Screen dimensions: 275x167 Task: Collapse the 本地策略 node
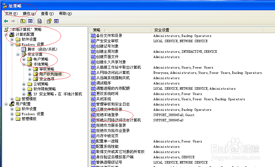tap(24, 64)
